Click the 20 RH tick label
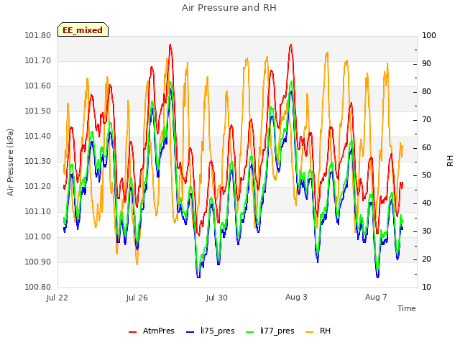This screenshot has width=460, height=345. (426, 259)
